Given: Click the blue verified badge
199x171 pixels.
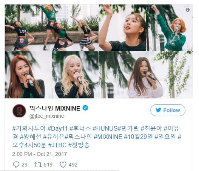Looking at the screenshot, I should tap(85, 108).
